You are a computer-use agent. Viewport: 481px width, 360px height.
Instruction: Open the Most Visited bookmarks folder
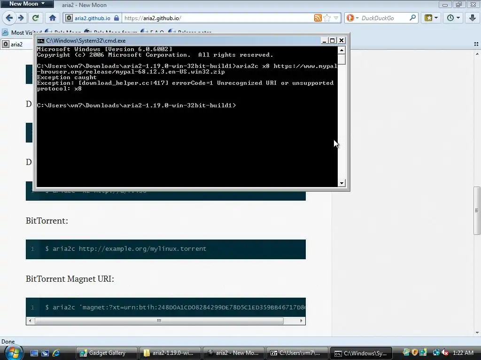click(x=22, y=32)
